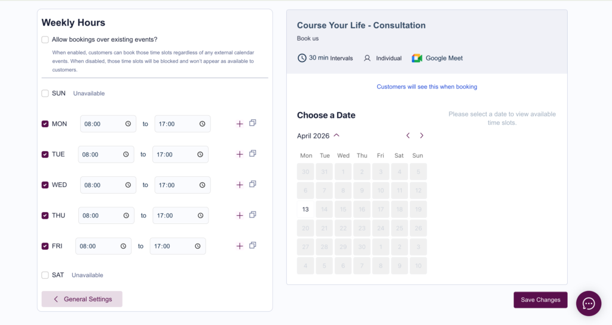Select date 13 on the calendar

306,210
